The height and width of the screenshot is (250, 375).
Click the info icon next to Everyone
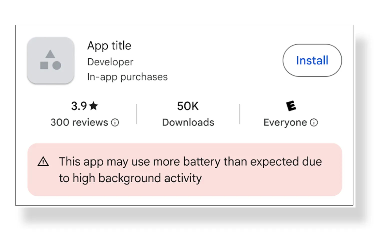click(x=314, y=122)
